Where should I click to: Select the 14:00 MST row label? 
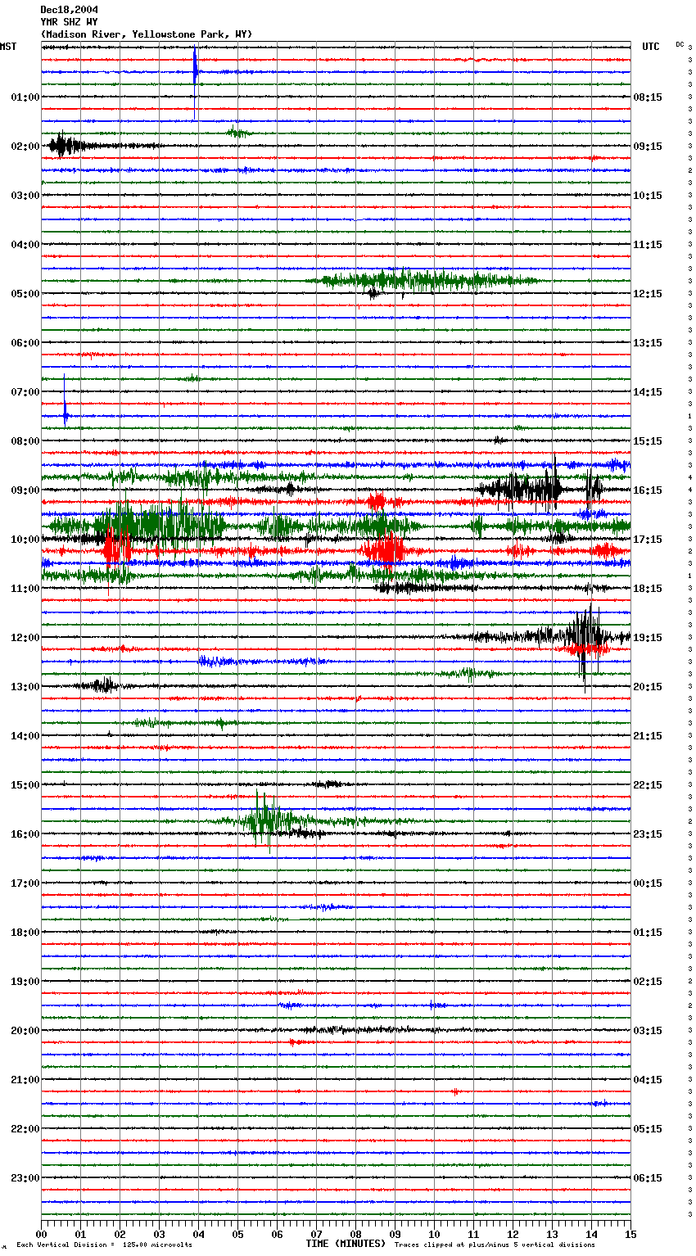tap(25, 736)
